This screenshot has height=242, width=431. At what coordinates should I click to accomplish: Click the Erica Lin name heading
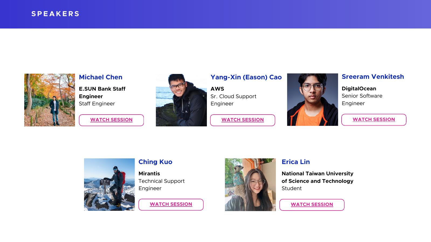tap(296, 162)
